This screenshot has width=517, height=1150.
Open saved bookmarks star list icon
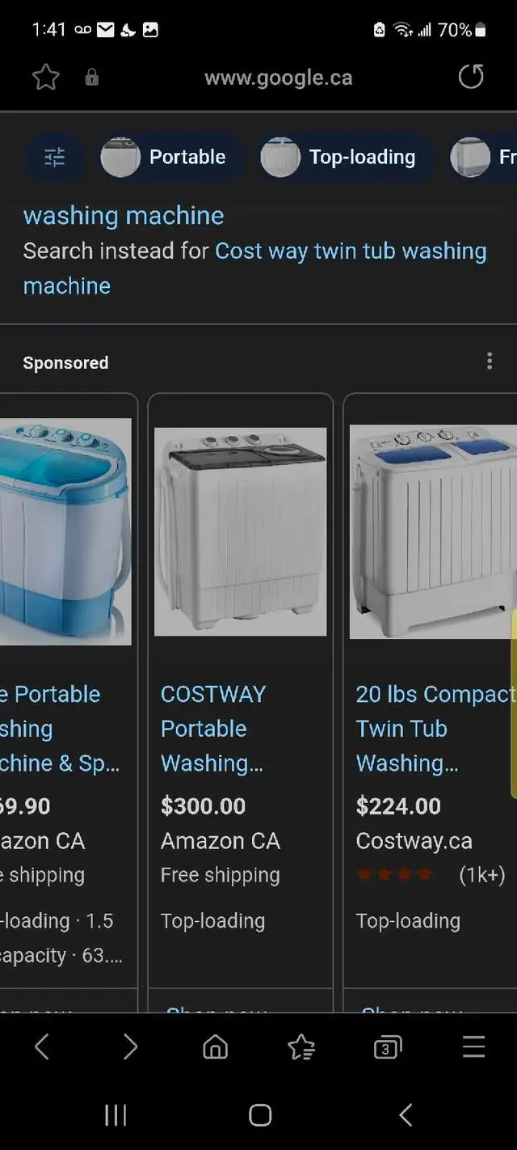[x=301, y=1047]
